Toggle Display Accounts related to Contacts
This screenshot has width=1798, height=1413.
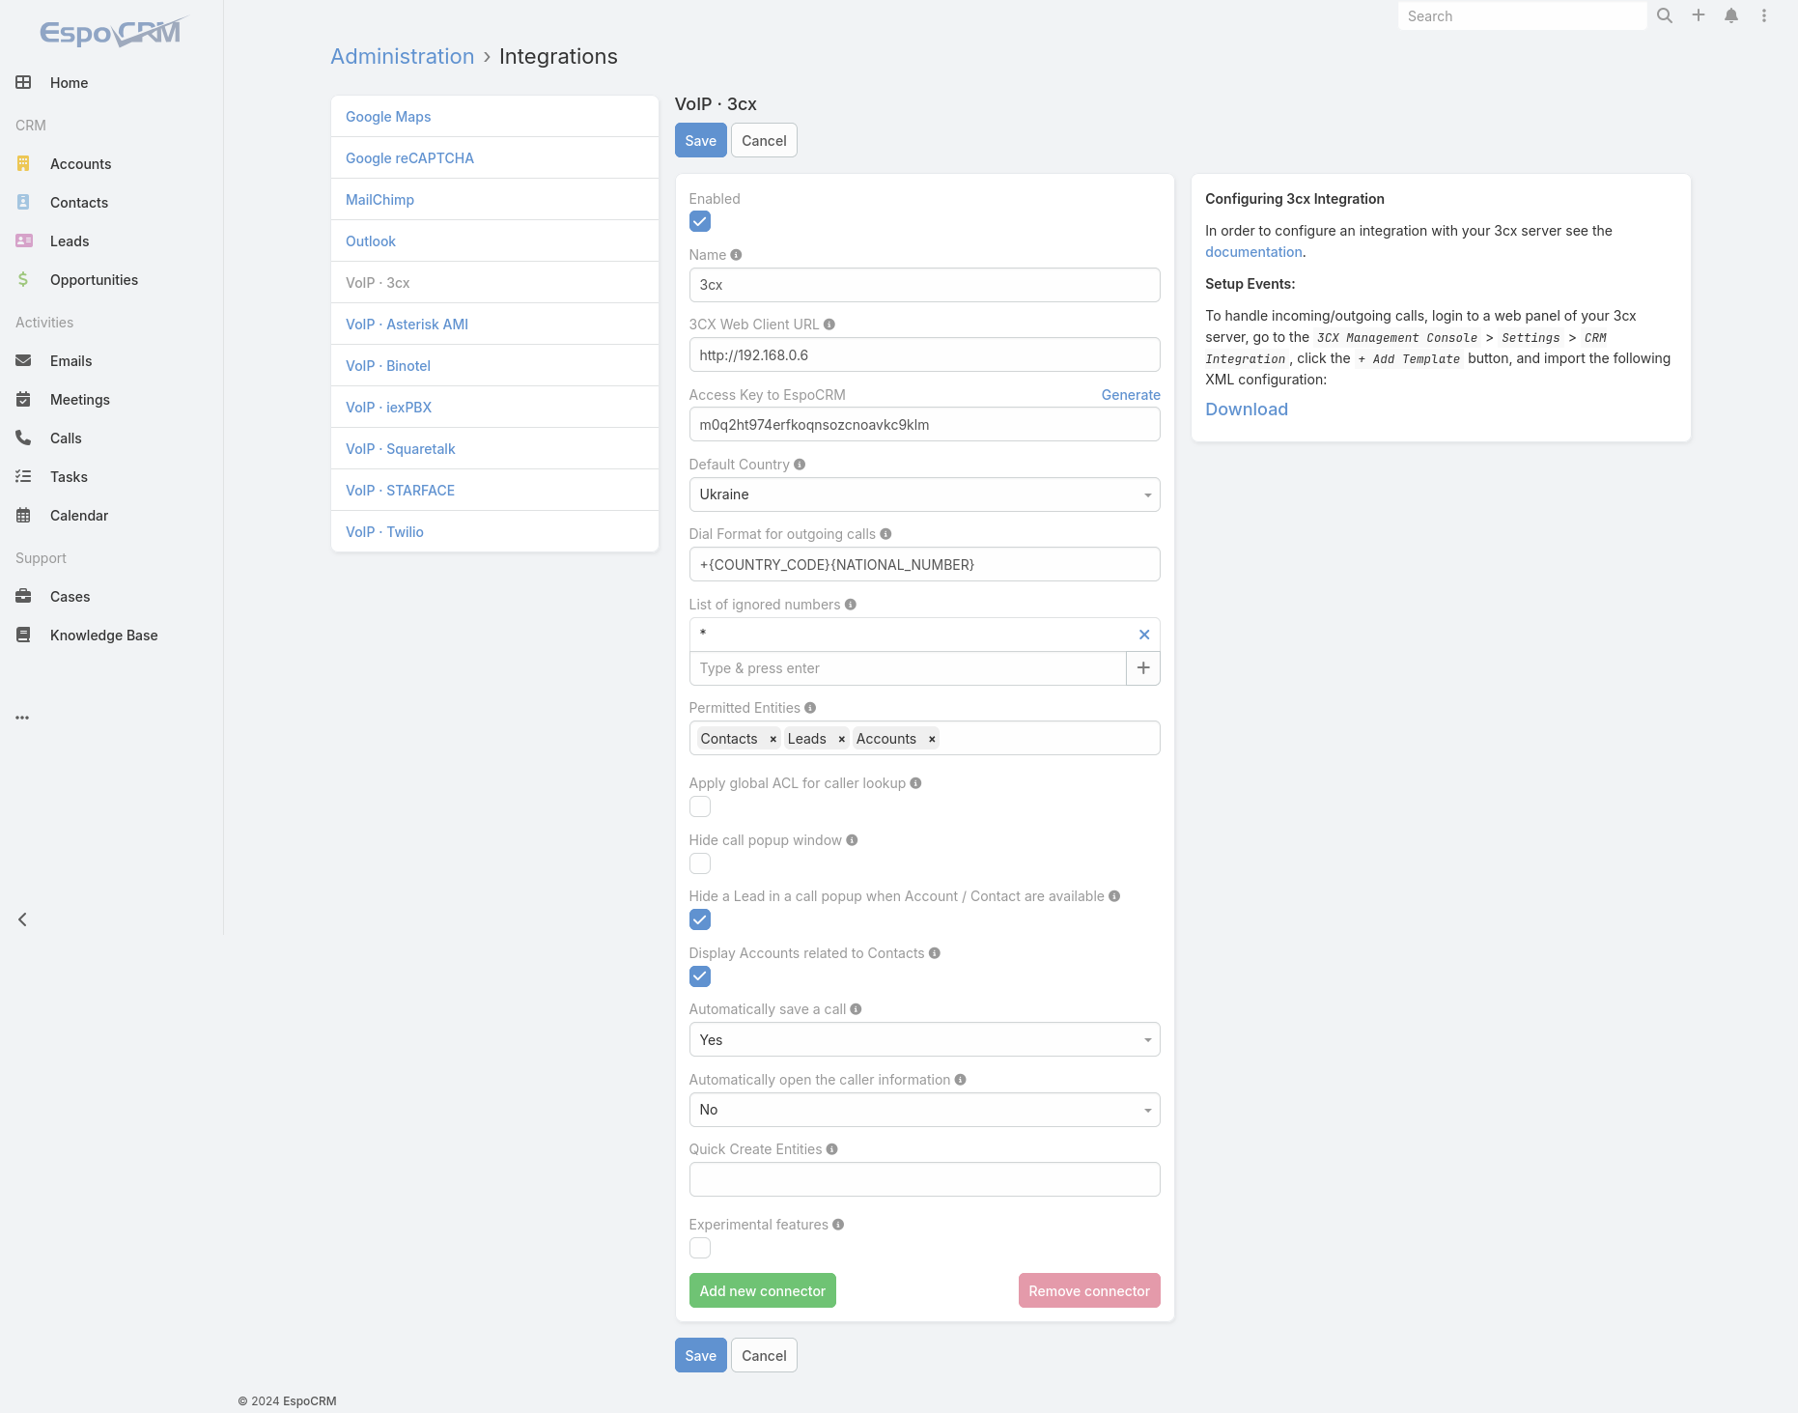coord(700,976)
